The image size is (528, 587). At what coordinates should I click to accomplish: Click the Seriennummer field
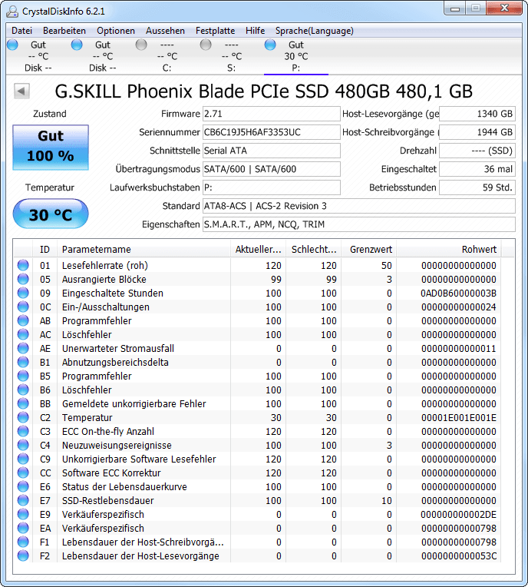[x=272, y=132]
